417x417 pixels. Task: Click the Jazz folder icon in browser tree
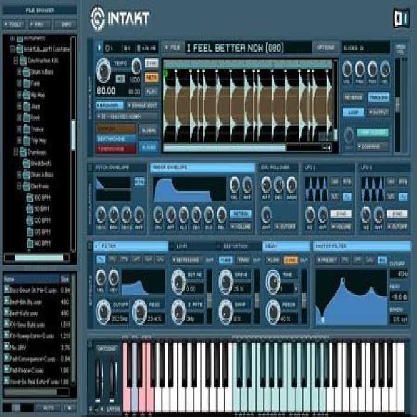click(x=27, y=107)
